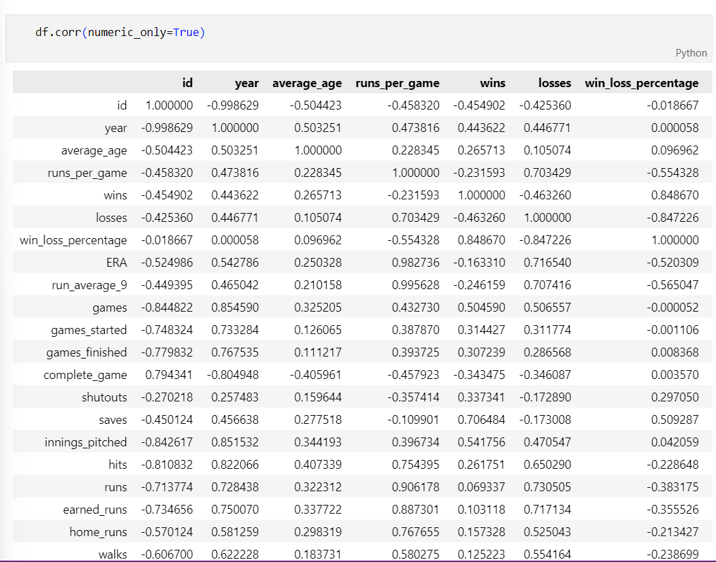This screenshot has height=562, width=716.
Task: Select the 'complete_game' row label
Action: [85, 375]
